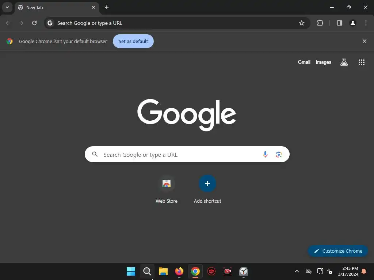Start voice search with the microphone

(265, 154)
